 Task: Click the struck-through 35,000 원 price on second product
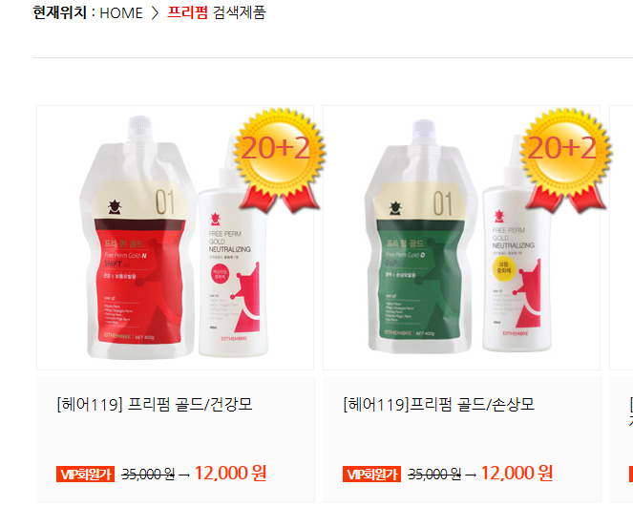pyautogui.click(x=434, y=474)
